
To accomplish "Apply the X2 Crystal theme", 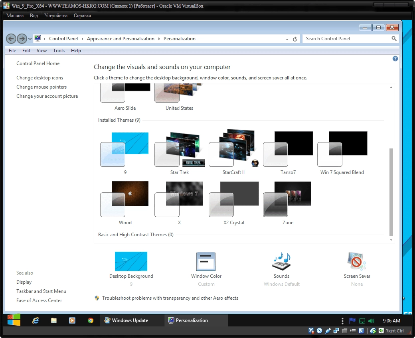I will tap(234, 203).
